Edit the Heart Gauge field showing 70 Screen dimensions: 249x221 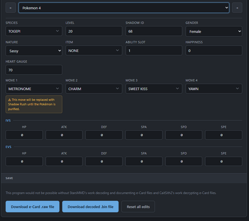(x=34, y=70)
